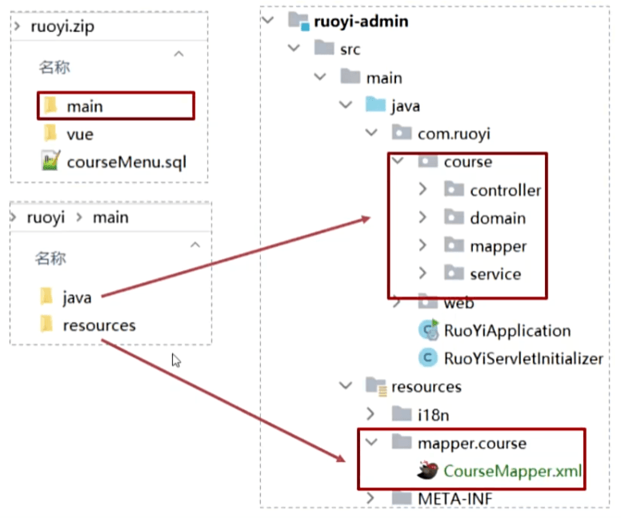Viewport: 621px width, 518px height.
Task: Collapse the resources folder in project tree
Action: pos(346,385)
